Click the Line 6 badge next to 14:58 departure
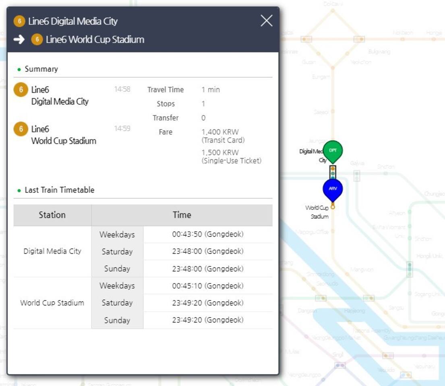Screen dimensions: 445x386 coord(21,90)
